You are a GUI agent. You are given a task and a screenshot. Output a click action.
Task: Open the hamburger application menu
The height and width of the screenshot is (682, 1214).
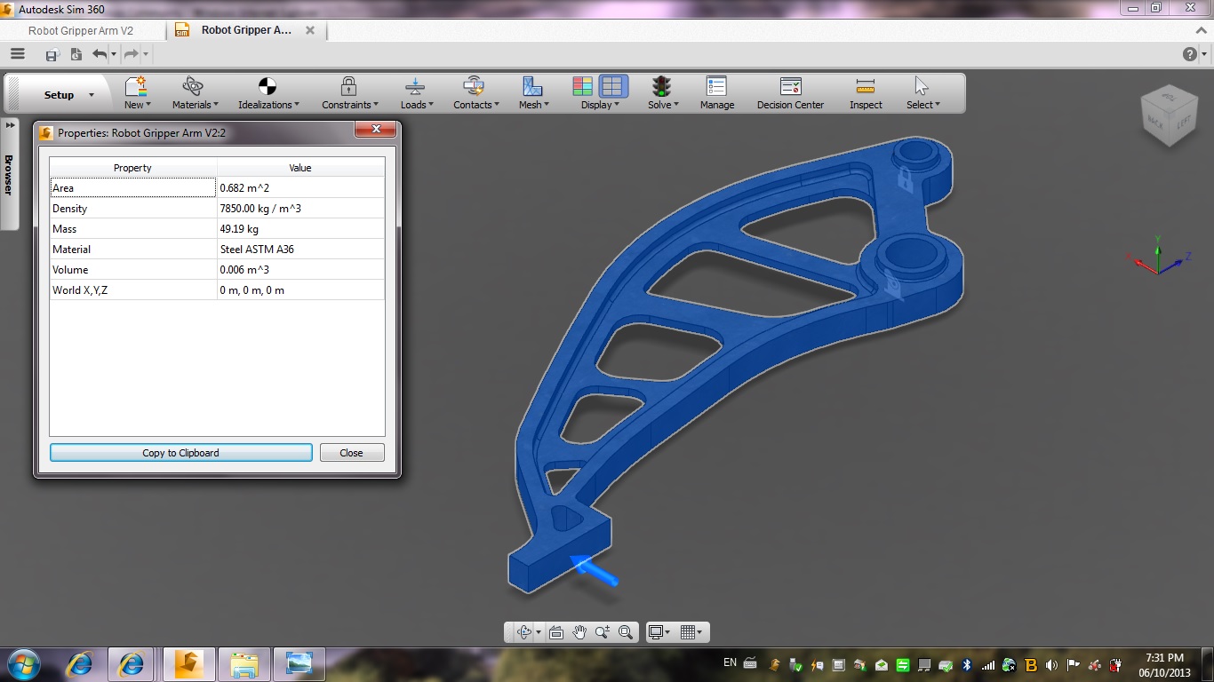[17, 54]
